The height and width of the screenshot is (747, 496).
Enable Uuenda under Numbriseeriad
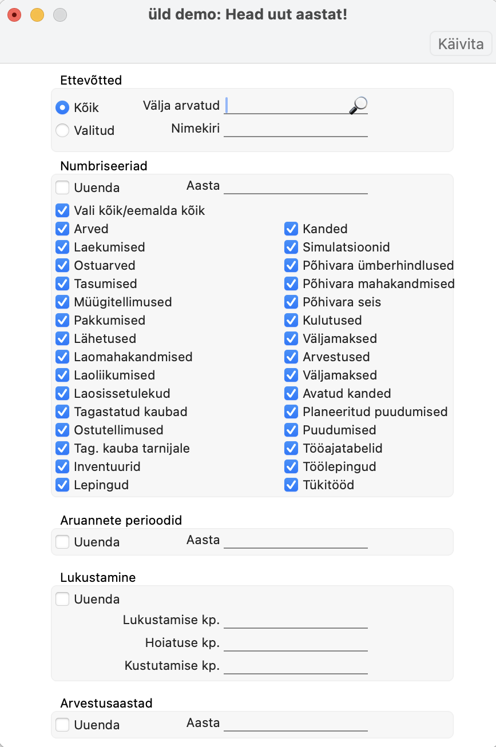tap(62, 187)
